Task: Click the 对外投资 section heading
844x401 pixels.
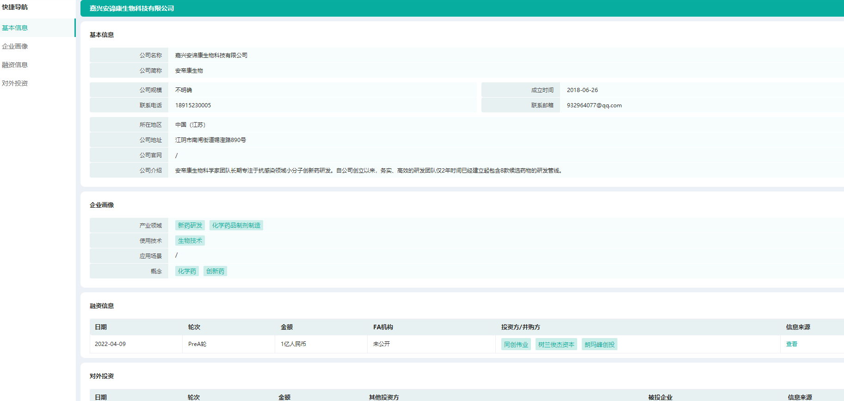Action: (102, 376)
